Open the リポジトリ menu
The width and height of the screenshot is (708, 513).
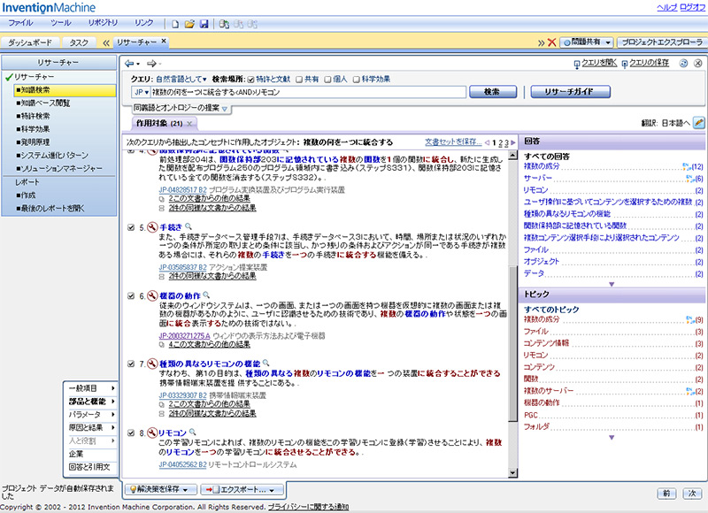click(103, 23)
